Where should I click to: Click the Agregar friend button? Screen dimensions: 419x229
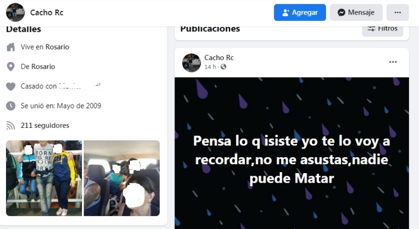click(300, 12)
